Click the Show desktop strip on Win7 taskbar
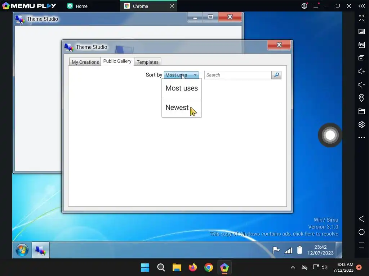The width and height of the screenshot is (369, 276). (x=339, y=250)
